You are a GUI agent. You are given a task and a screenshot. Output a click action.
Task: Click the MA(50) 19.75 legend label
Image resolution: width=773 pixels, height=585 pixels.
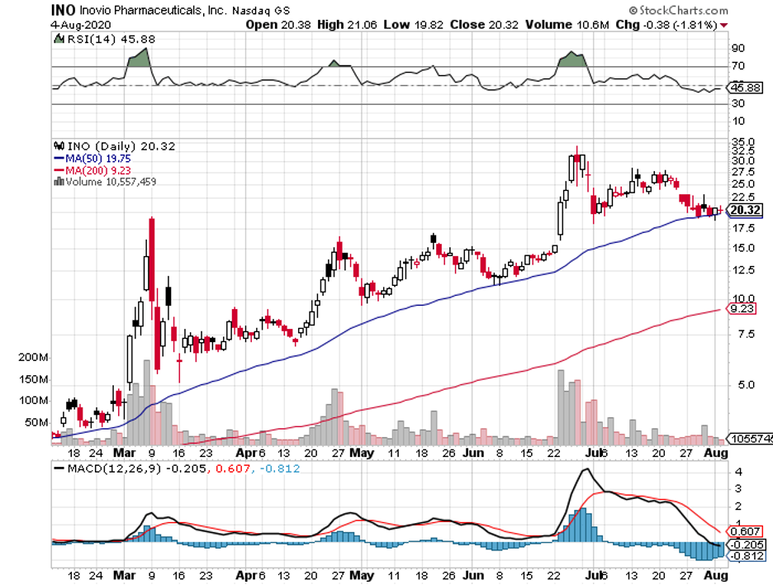[x=98, y=159]
